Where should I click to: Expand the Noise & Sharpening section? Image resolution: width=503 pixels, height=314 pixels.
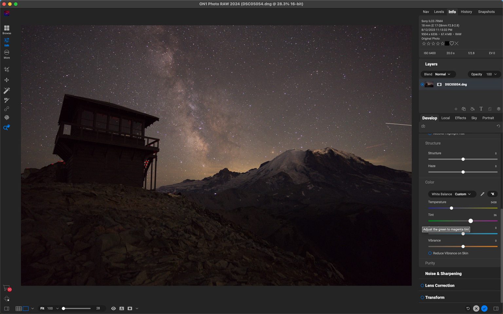[443, 273]
